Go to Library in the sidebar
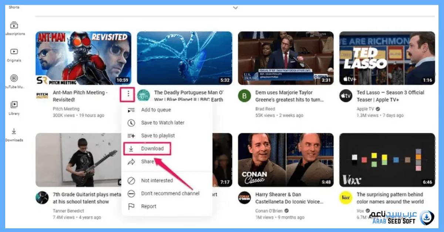444x232 pixels. coord(14,105)
